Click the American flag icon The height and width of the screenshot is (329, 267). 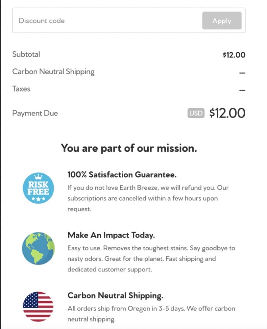pos(38,306)
